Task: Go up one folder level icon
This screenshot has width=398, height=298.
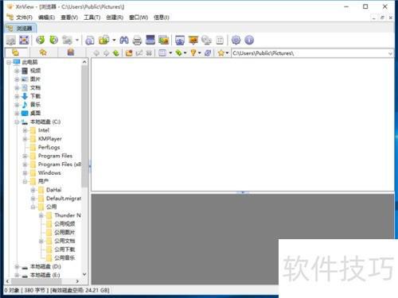Action: pyautogui.click(x=116, y=53)
